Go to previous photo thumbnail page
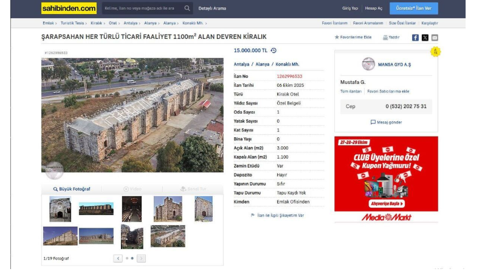The height and width of the screenshot is (277, 482). [x=118, y=258]
